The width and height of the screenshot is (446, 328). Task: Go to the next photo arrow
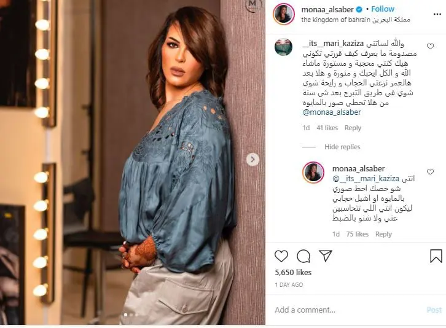[252, 159]
